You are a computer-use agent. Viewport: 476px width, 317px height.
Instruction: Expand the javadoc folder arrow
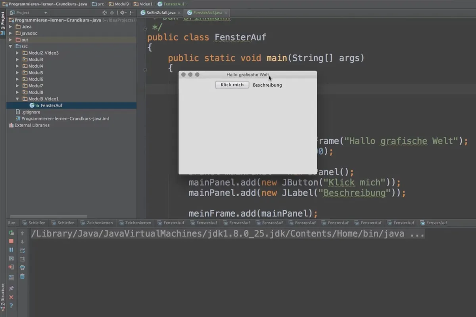[x=11, y=33]
